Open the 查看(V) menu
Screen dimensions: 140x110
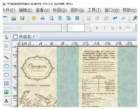pos(43,10)
